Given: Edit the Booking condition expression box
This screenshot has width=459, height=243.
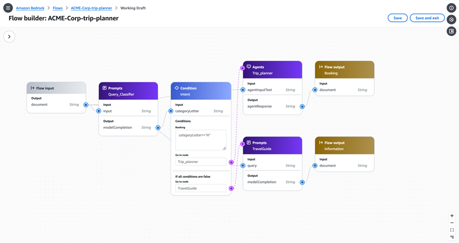Looking at the screenshot, I should point(201,140).
